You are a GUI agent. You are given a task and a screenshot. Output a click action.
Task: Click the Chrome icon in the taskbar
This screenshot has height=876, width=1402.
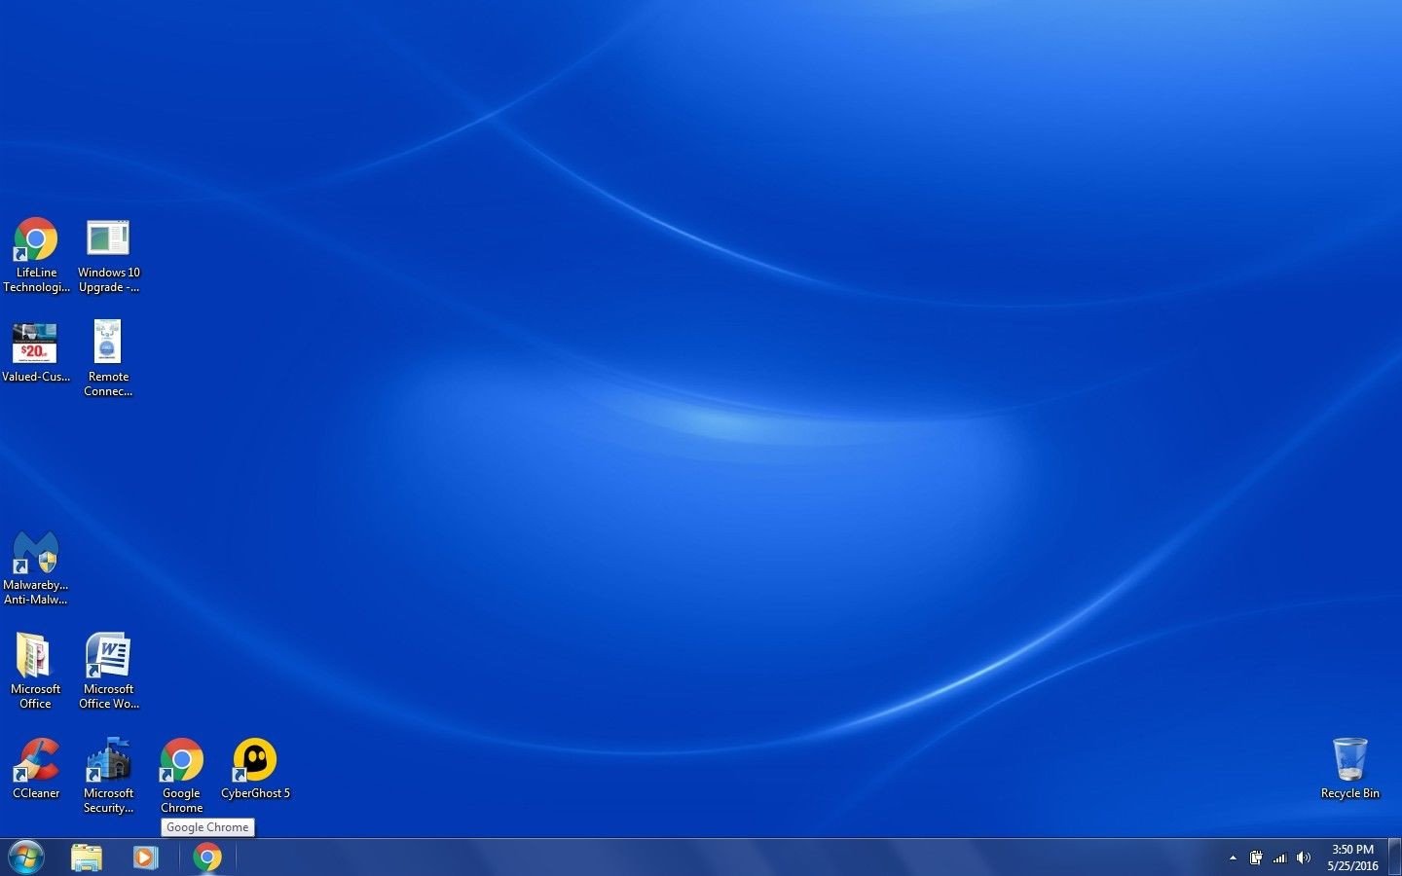207,858
